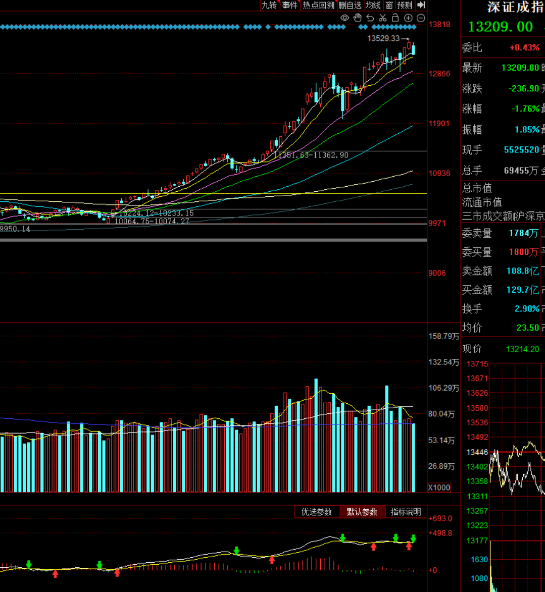Toggle the chart lock icon

[395, 18]
